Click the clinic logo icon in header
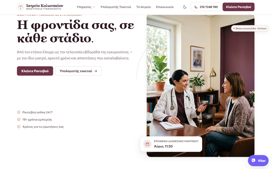This screenshot has height=169, width=272. pos(20,7)
